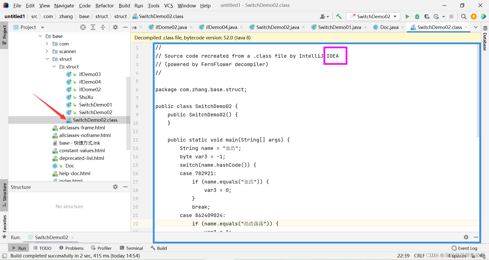Open the Project side tool window tab
The width and height of the screenshot is (489, 260).
coord(4,35)
